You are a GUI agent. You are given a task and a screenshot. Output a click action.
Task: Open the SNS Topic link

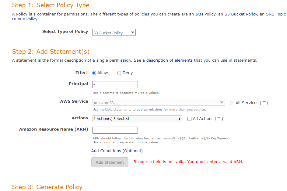click(x=276, y=14)
